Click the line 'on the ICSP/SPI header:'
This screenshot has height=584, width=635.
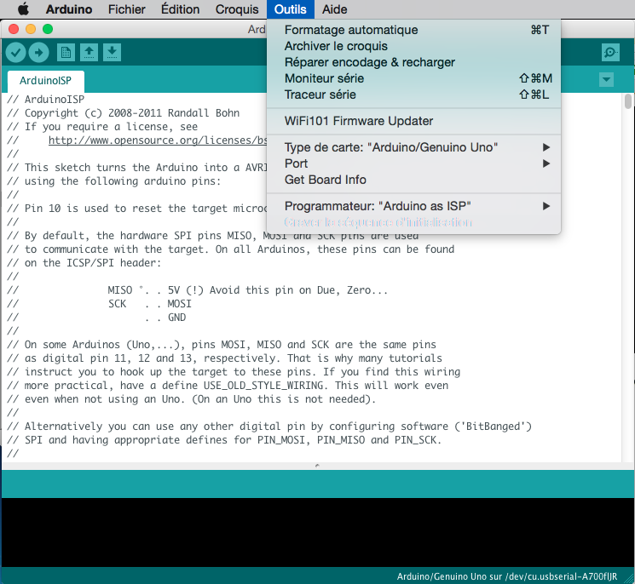point(84,263)
